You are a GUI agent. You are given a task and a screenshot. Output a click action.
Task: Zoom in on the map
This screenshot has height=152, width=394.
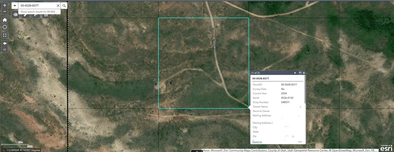tap(5, 5)
